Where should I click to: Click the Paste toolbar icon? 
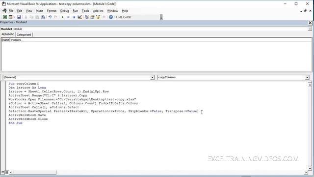[x=37, y=17]
